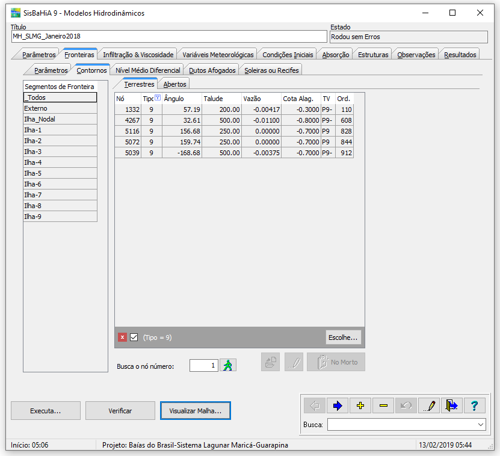The height and width of the screenshot is (456, 500).
Task: Click the Ângulo cell 159.74
Action: pyautogui.click(x=182, y=142)
